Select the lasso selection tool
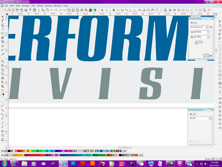This screenshot has width=222, height=167. (x=2, y=106)
